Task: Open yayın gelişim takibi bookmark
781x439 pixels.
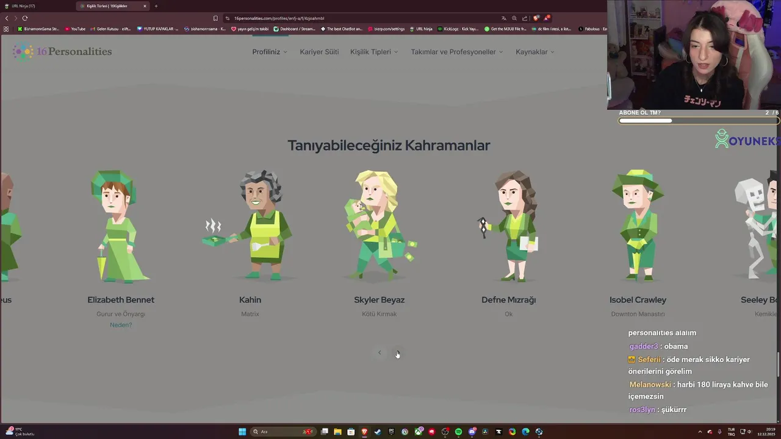Action: pyautogui.click(x=250, y=29)
